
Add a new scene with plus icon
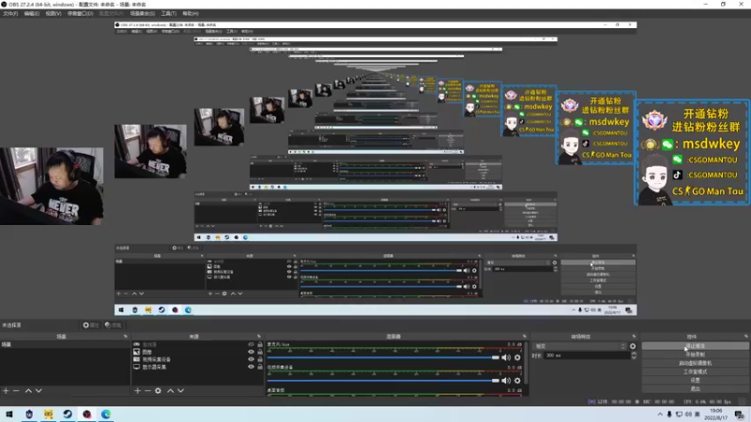coord(6,391)
